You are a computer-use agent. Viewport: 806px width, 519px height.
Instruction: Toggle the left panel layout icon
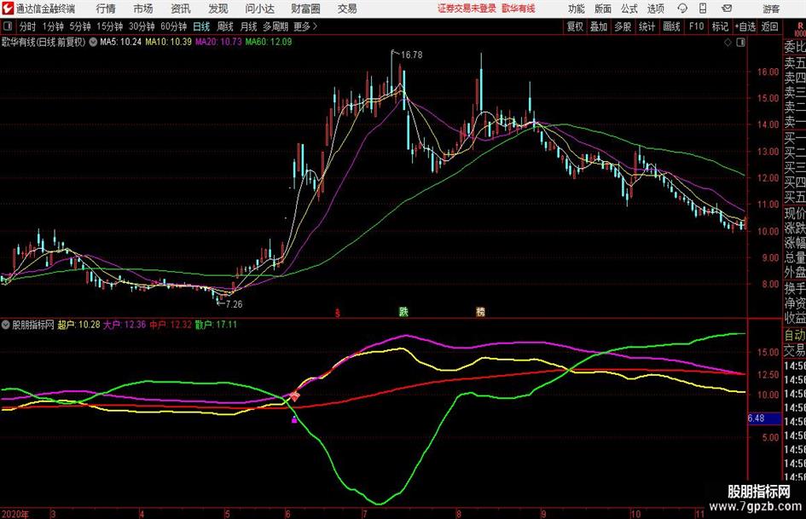click(7, 26)
